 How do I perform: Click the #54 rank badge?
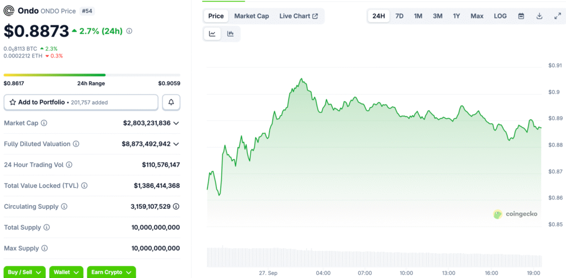87,11
